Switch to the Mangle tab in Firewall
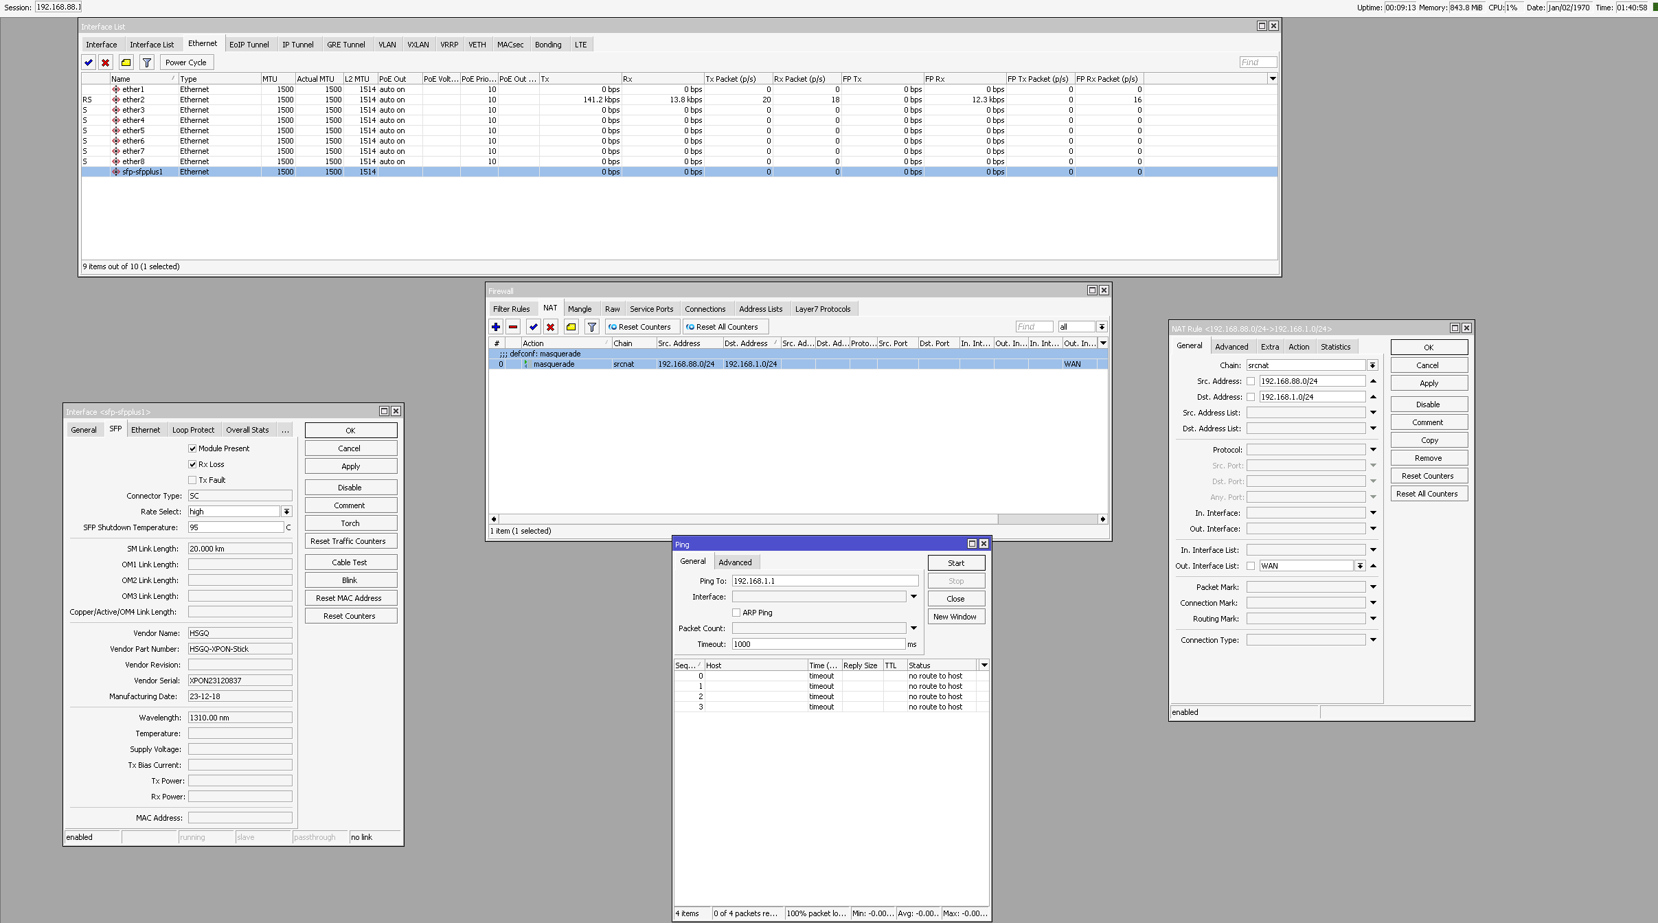This screenshot has width=1658, height=923. (x=579, y=309)
